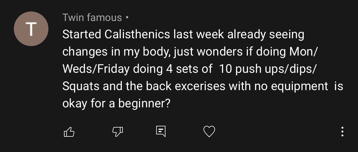Click the dot separator after the username
The width and height of the screenshot is (358, 152).
point(127,18)
